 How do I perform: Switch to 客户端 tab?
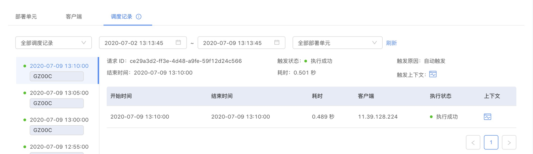coord(74,17)
